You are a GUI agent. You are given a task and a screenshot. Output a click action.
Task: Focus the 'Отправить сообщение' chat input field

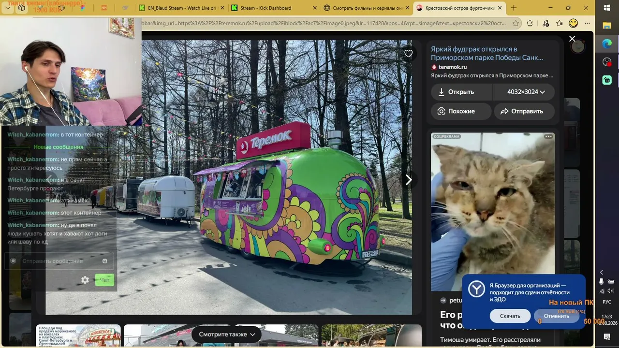pyautogui.click(x=59, y=261)
